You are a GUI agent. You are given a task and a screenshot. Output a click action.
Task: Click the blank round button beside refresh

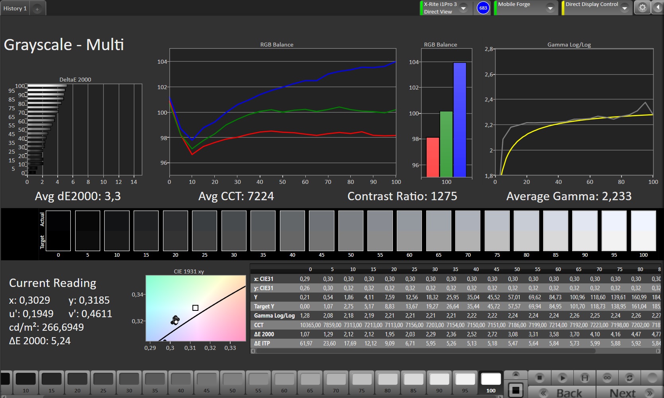click(652, 377)
